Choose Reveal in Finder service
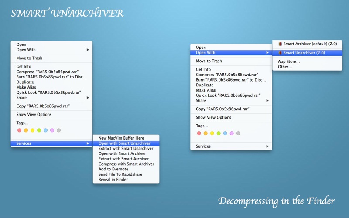Viewport: 349px width, 218px height. pyautogui.click(x=126, y=180)
